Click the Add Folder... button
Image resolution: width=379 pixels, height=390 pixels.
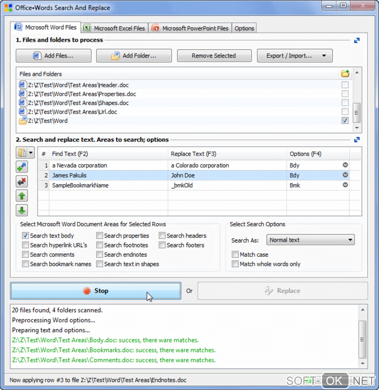coord(134,55)
